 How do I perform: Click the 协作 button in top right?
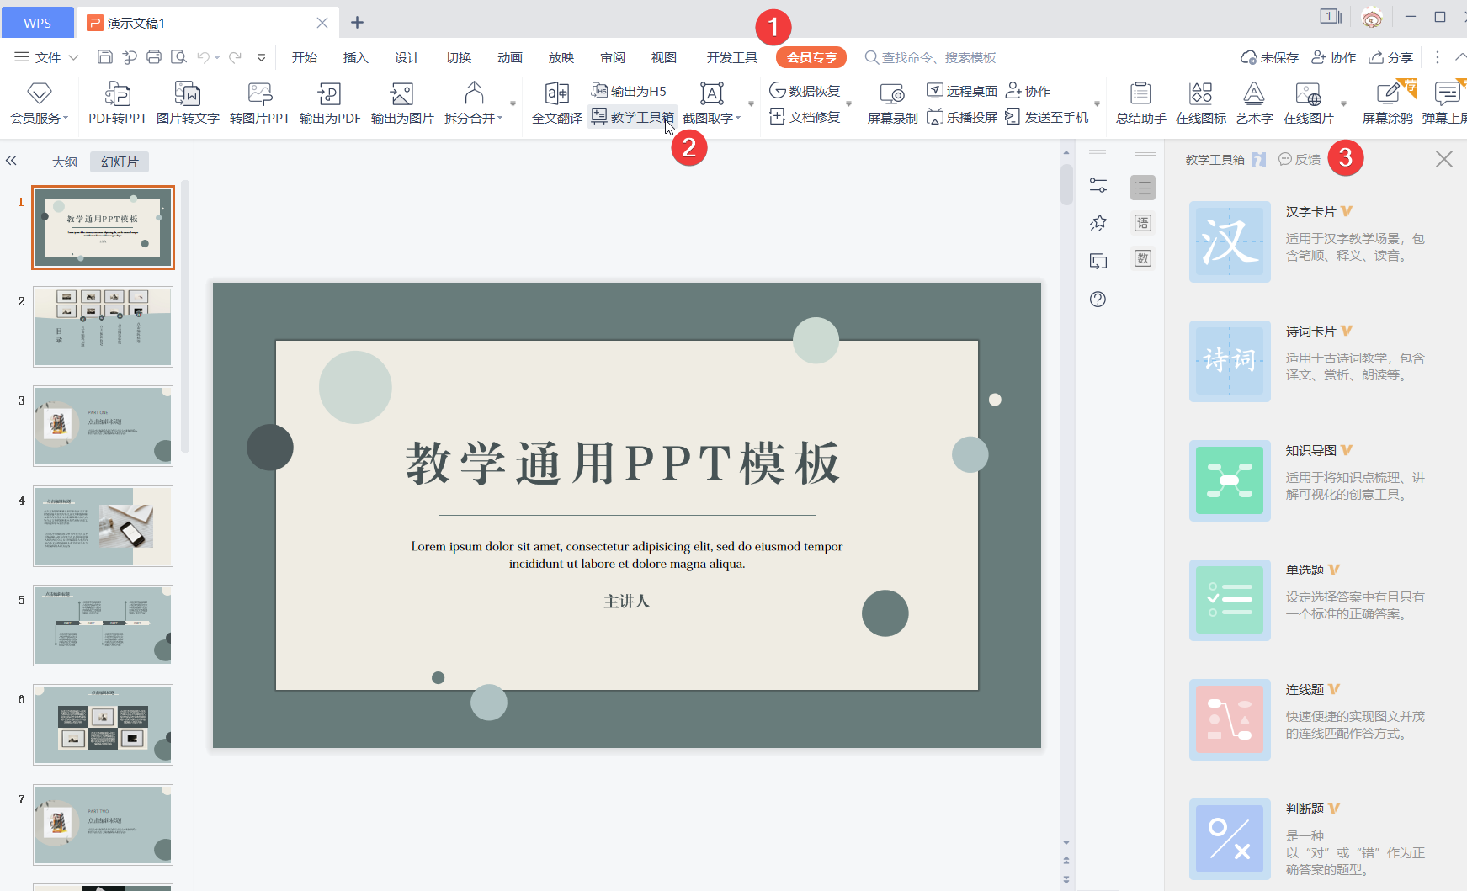tap(1334, 57)
